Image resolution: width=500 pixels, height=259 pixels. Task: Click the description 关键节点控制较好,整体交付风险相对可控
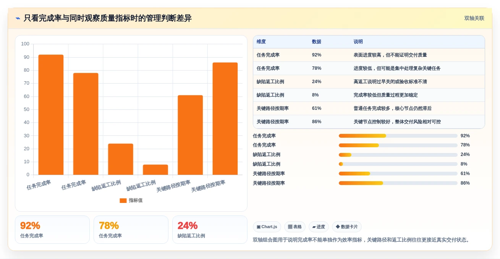coord(397,122)
